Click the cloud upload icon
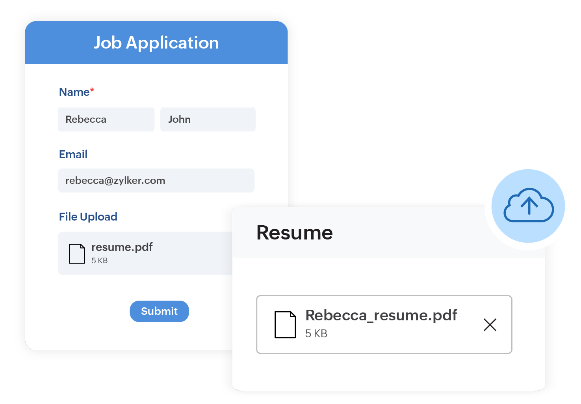The image size is (581, 404). pos(528,206)
